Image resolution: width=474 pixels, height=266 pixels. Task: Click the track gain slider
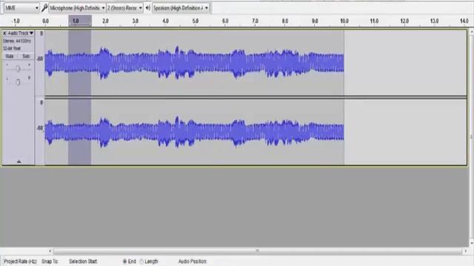point(18,69)
